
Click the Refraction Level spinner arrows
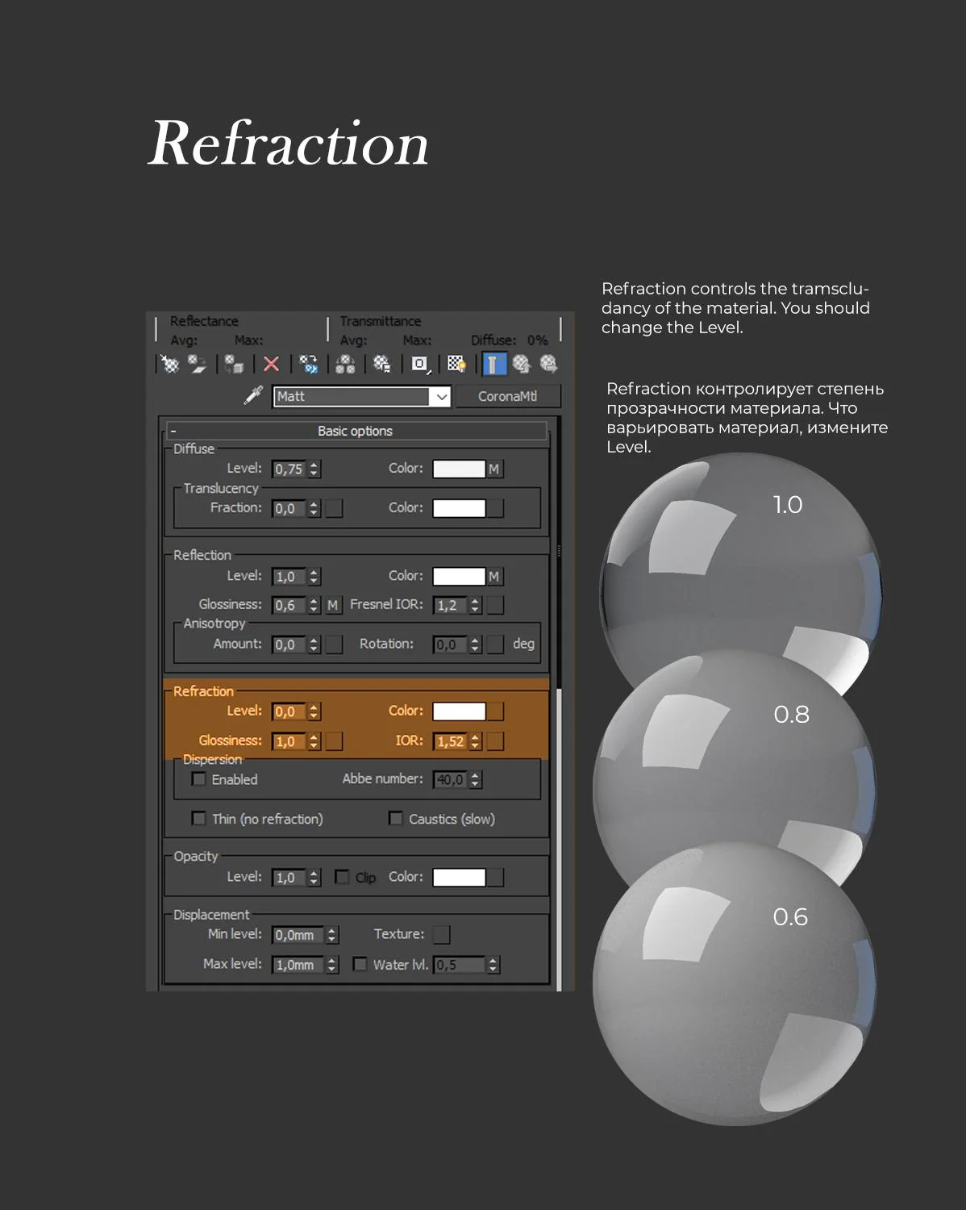[314, 711]
